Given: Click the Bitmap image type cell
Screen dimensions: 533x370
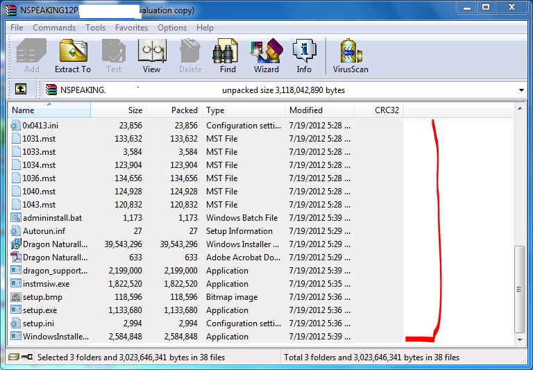Looking at the screenshot, I should tap(232, 297).
